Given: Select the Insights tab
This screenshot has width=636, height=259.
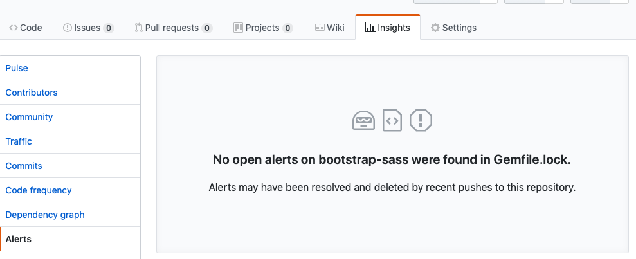Looking at the screenshot, I should point(388,28).
